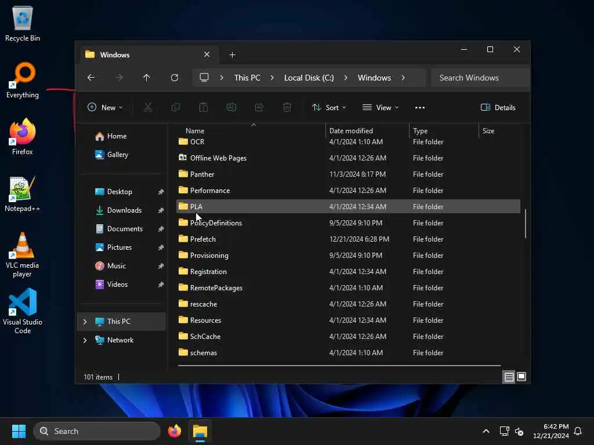
Task: Expand the Network tree node
Action: coord(85,340)
